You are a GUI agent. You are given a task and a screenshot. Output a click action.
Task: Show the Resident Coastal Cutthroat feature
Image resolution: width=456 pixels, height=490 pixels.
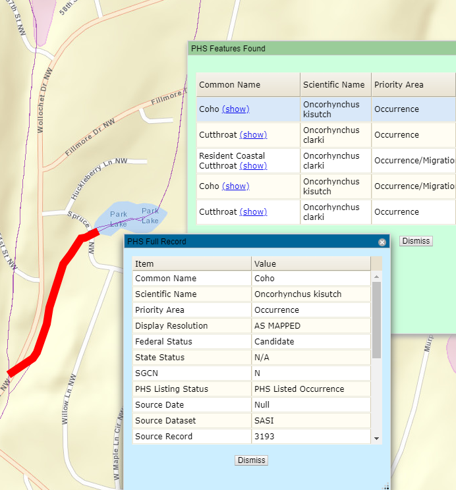(253, 165)
